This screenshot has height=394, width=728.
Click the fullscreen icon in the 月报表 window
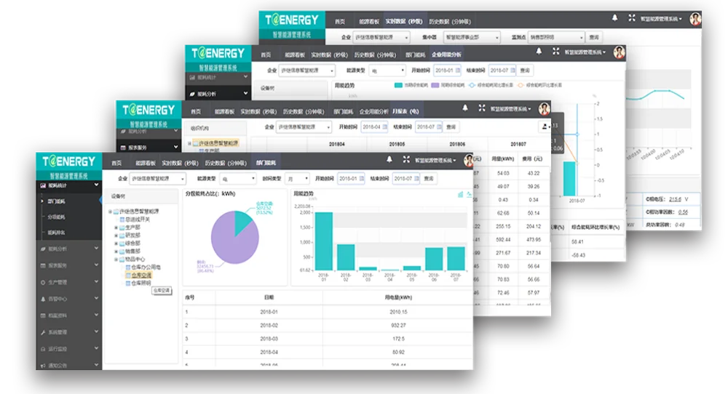[482, 108]
